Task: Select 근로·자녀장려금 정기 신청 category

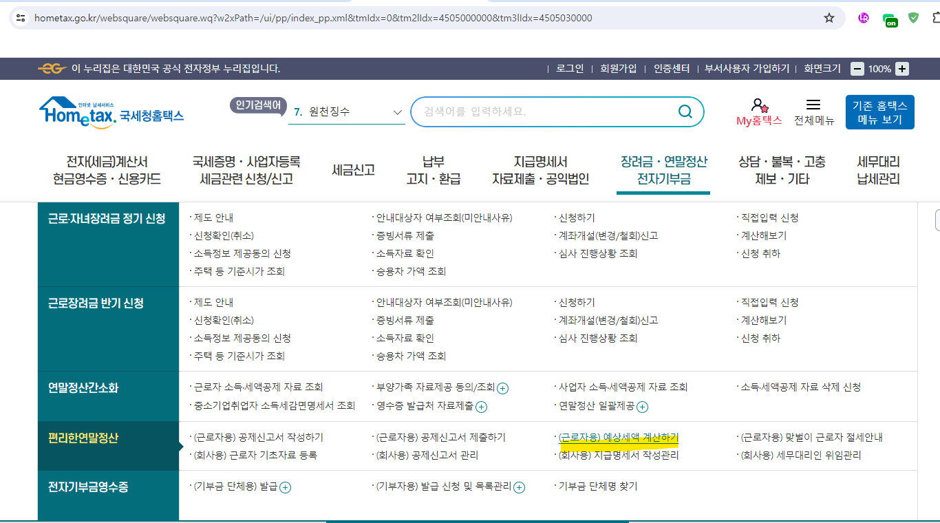Action: pyautogui.click(x=107, y=219)
